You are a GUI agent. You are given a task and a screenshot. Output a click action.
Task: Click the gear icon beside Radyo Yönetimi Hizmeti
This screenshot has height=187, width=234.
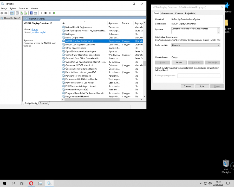click(x=63, y=96)
